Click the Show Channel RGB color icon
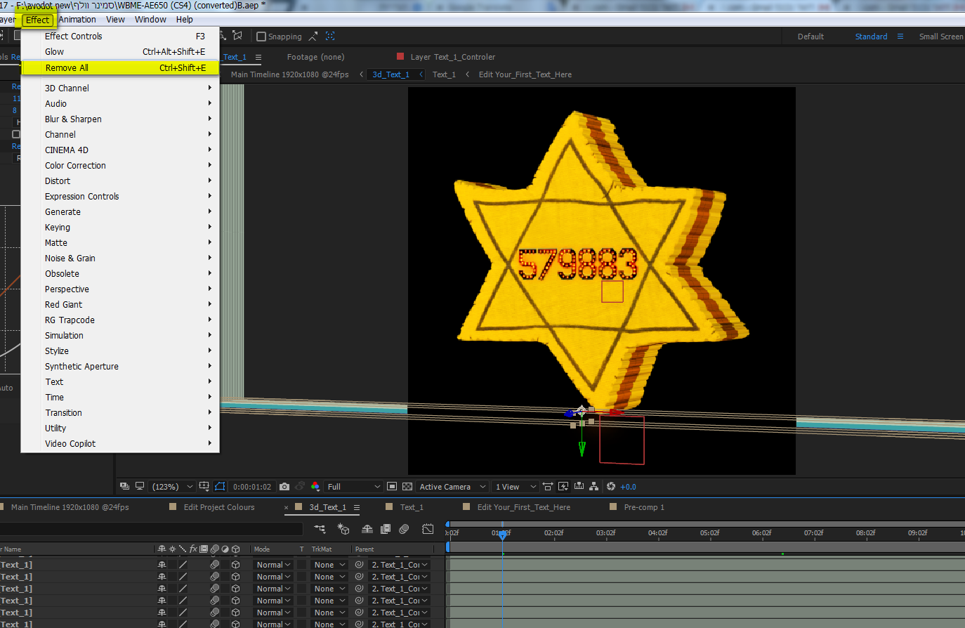The image size is (965, 628). click(x=315, y=487)
